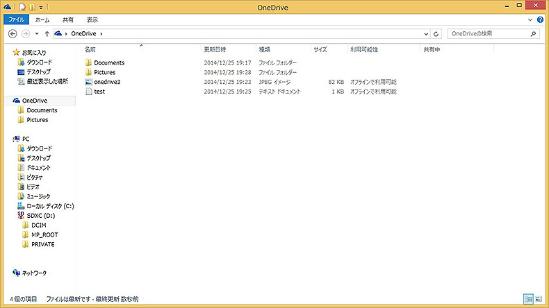Screen dimensions: 549x308
Task: Click the テキスト ドキュメント type cell
Action: (280, 92)
